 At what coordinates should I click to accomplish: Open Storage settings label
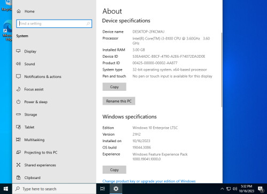pyautogui.click(x=30, y=114)
